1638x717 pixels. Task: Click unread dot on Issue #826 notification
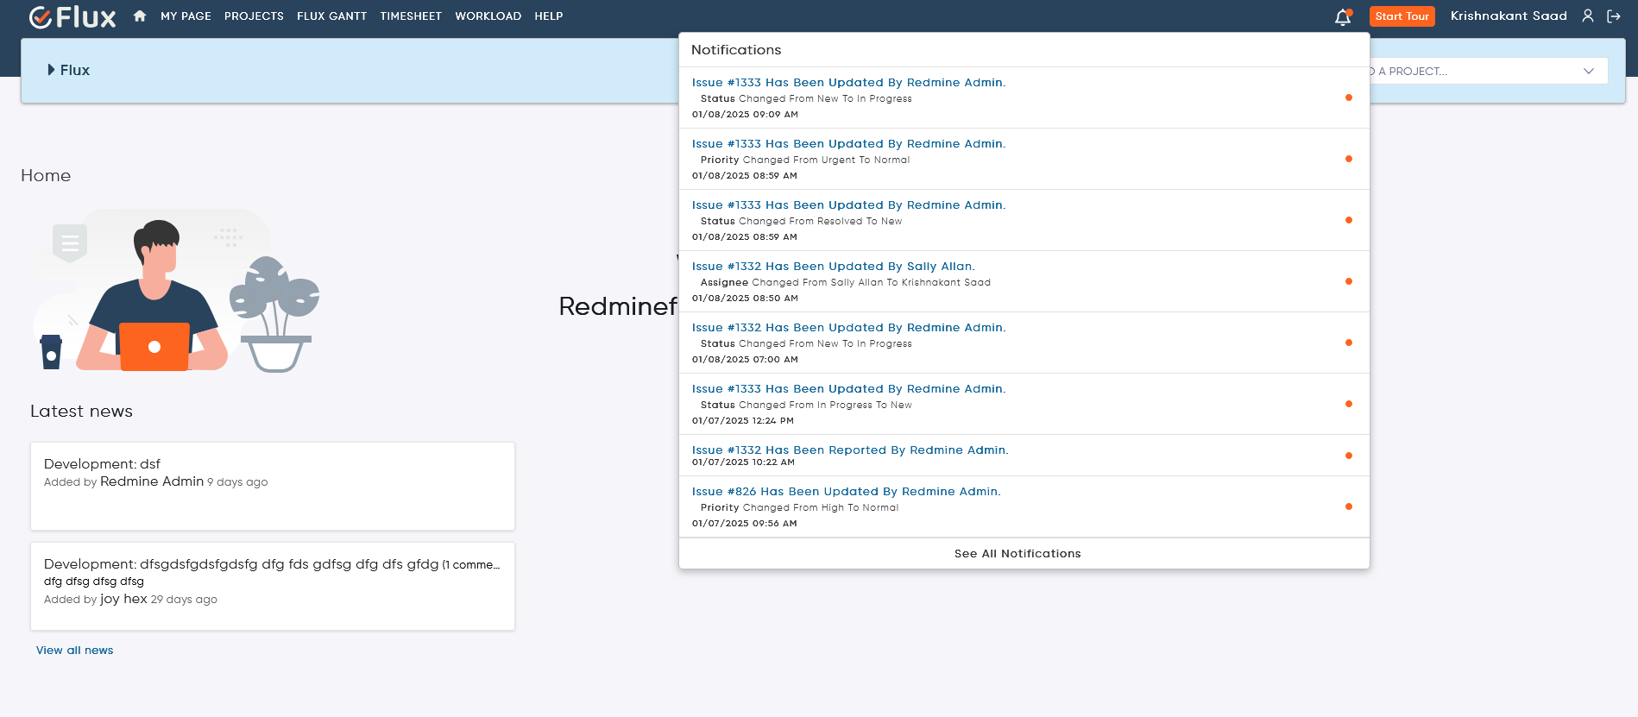1348,506
